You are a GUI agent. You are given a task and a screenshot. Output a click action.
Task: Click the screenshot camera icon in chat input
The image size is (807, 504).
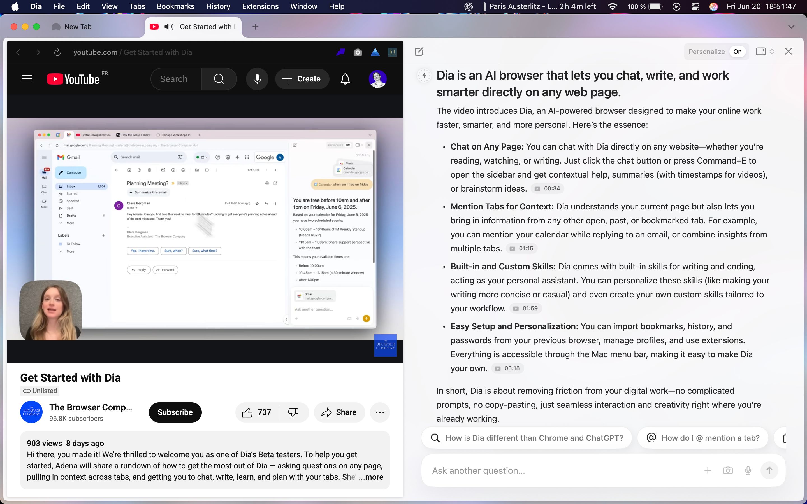click(x=728, y=470)
